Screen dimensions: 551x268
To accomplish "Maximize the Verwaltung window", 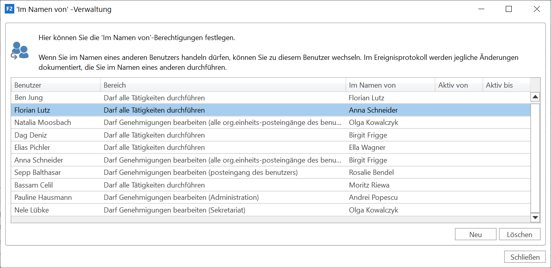I will (509, 9).
